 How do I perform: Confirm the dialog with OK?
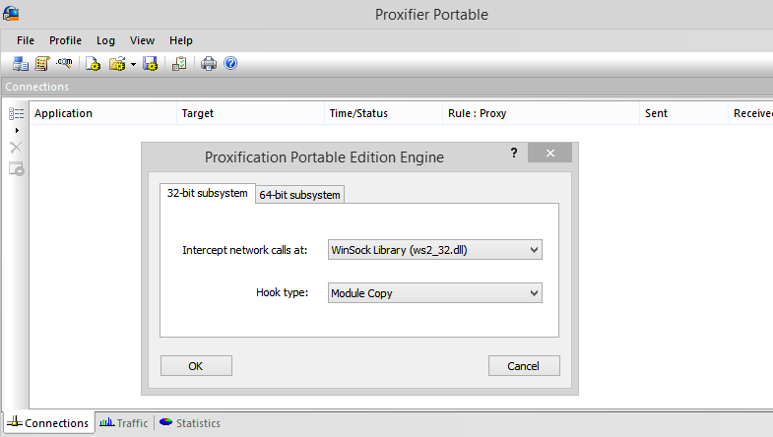[x=196, y=366]
